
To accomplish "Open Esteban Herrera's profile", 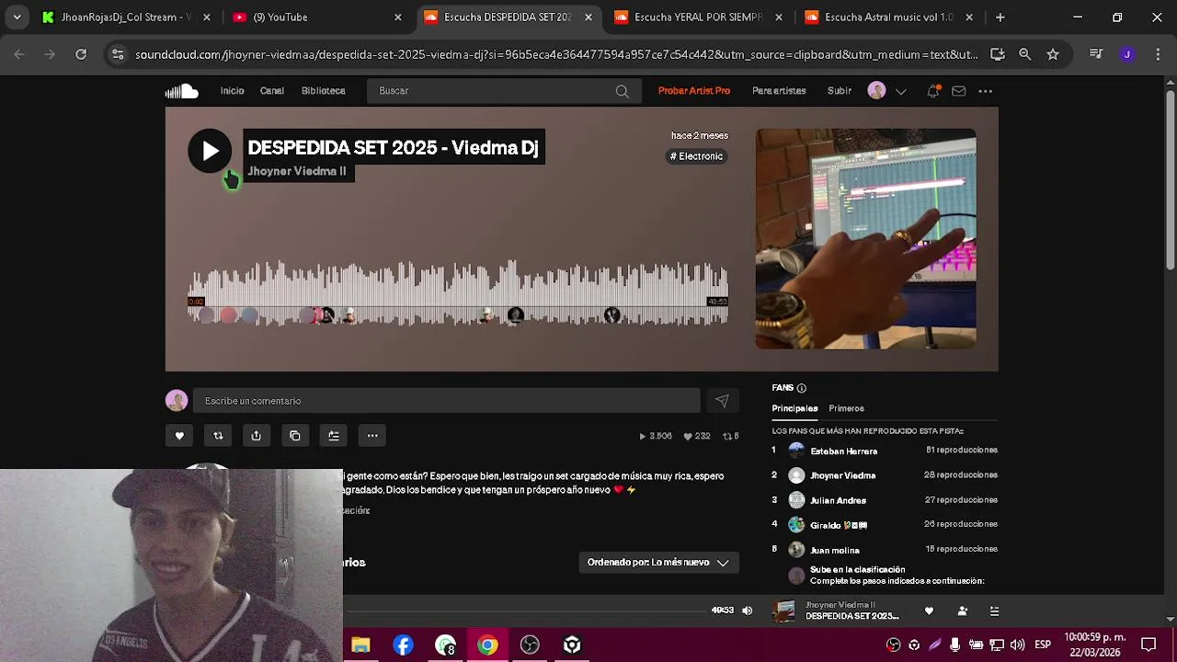I will pos(844,451).
